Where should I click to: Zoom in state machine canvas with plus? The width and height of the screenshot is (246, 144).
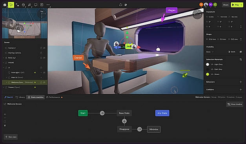[5, 114]
